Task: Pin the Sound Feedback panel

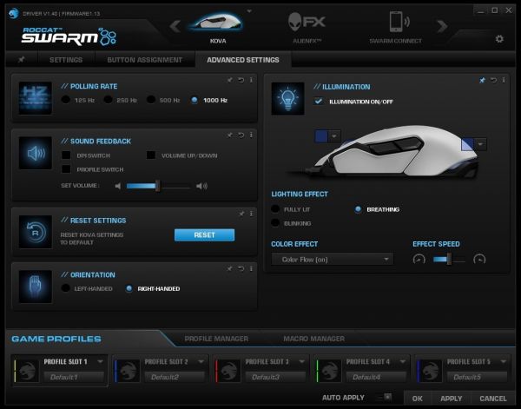Action: 231,135
